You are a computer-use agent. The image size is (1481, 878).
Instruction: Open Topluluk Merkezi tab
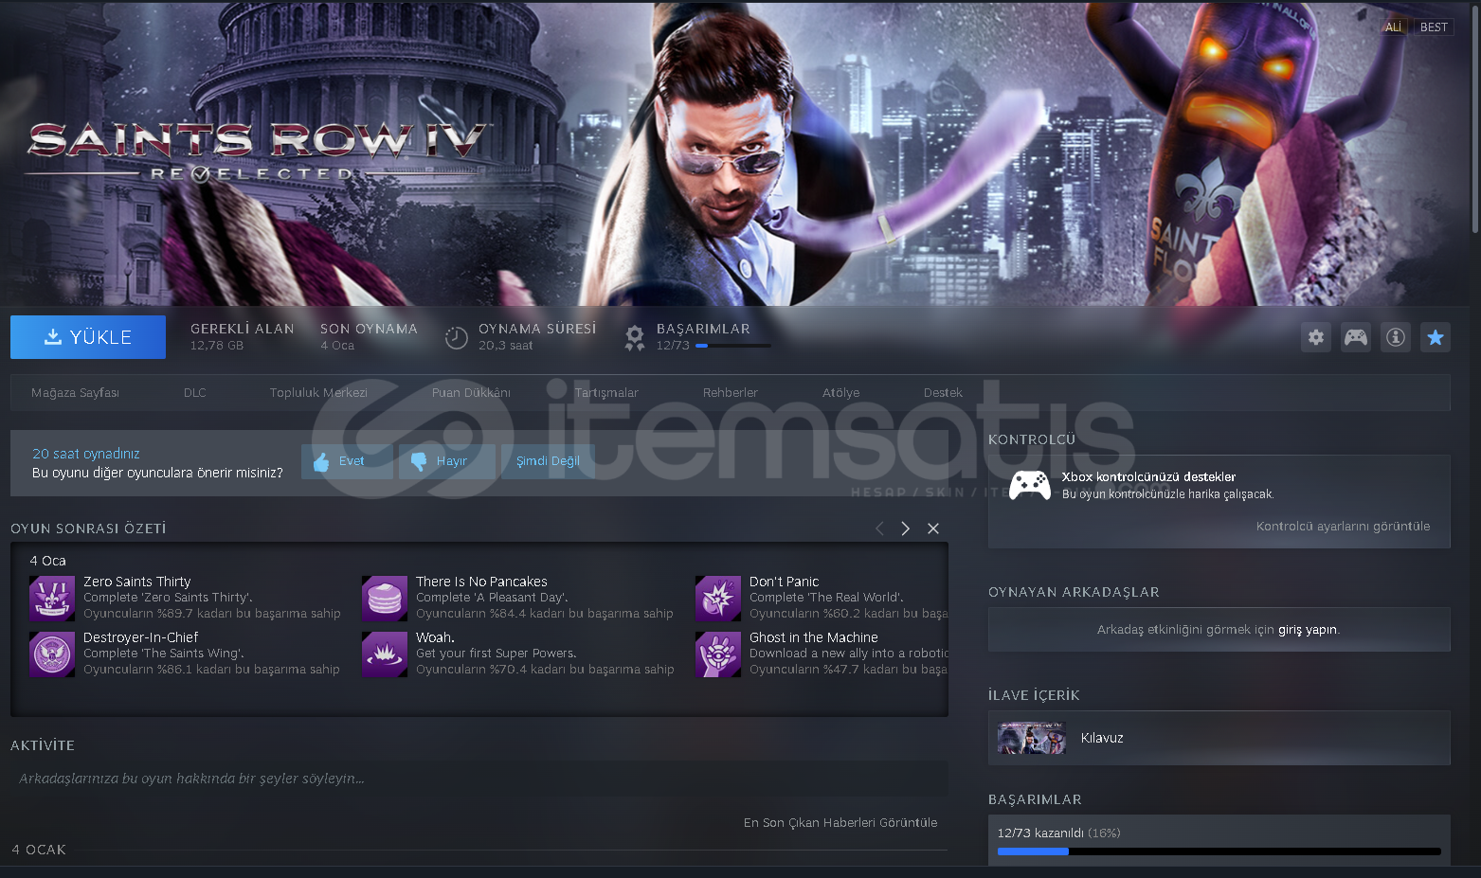pos(318,392)
